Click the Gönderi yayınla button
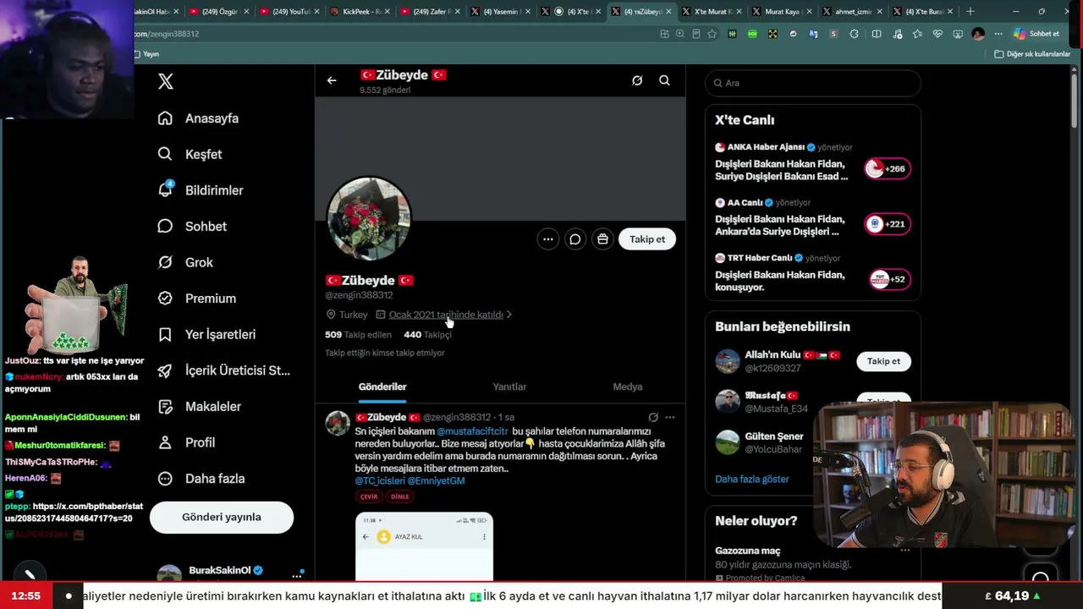This screenshot has width=1083, height=609. point(222,517)
